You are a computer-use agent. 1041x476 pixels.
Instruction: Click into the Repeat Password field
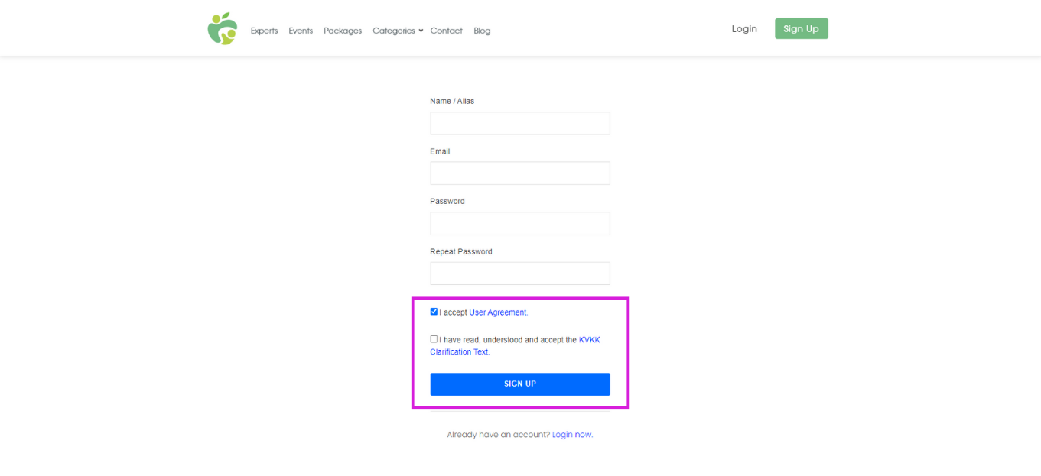tap(520, 274)
